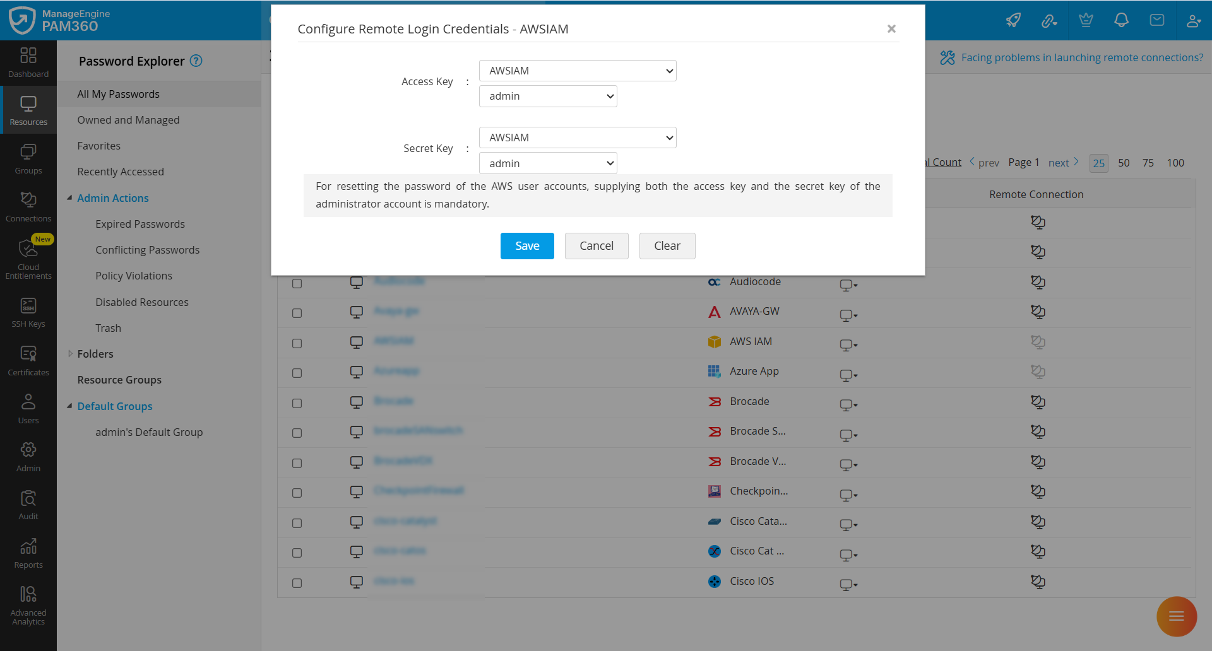1212x651 pixels.
Task: Open Cloud Entitlements marked as New
Action: click(x=28, y=259)
